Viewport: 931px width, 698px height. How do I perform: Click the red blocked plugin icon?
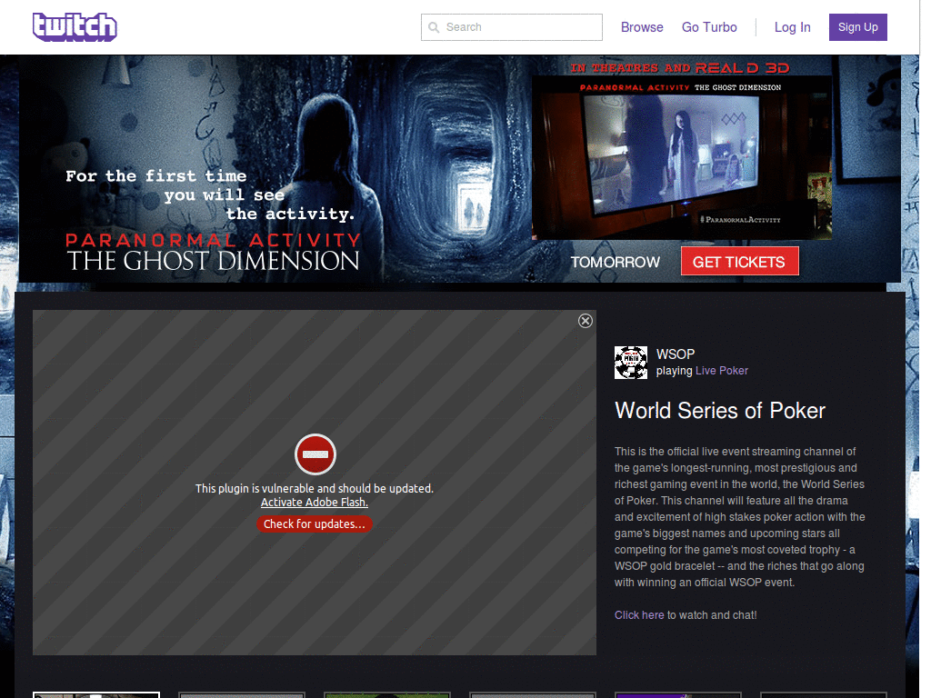(x=315, y=454)
